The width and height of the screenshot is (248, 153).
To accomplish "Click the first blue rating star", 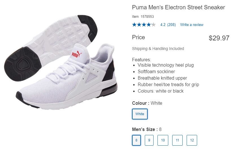I will [x=134, y=25].
